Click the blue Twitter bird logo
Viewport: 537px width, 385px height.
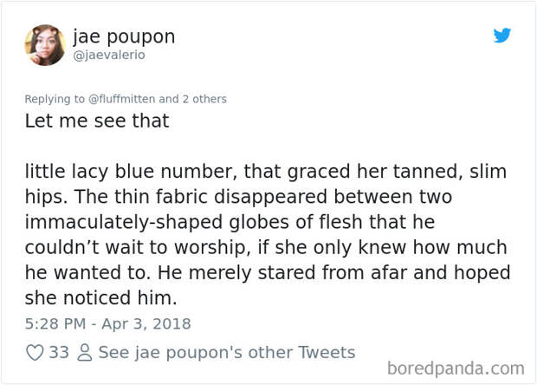[x=502, y=36]
